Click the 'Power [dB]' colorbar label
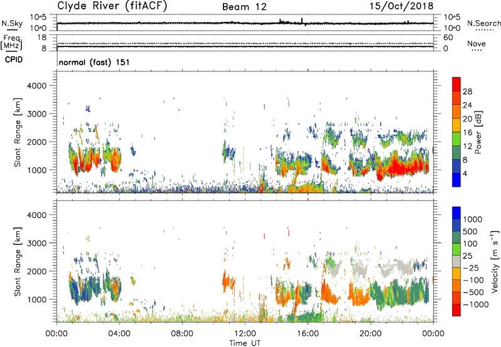The image size is (501, 347). pyautogui.click(x=478, y=132)
